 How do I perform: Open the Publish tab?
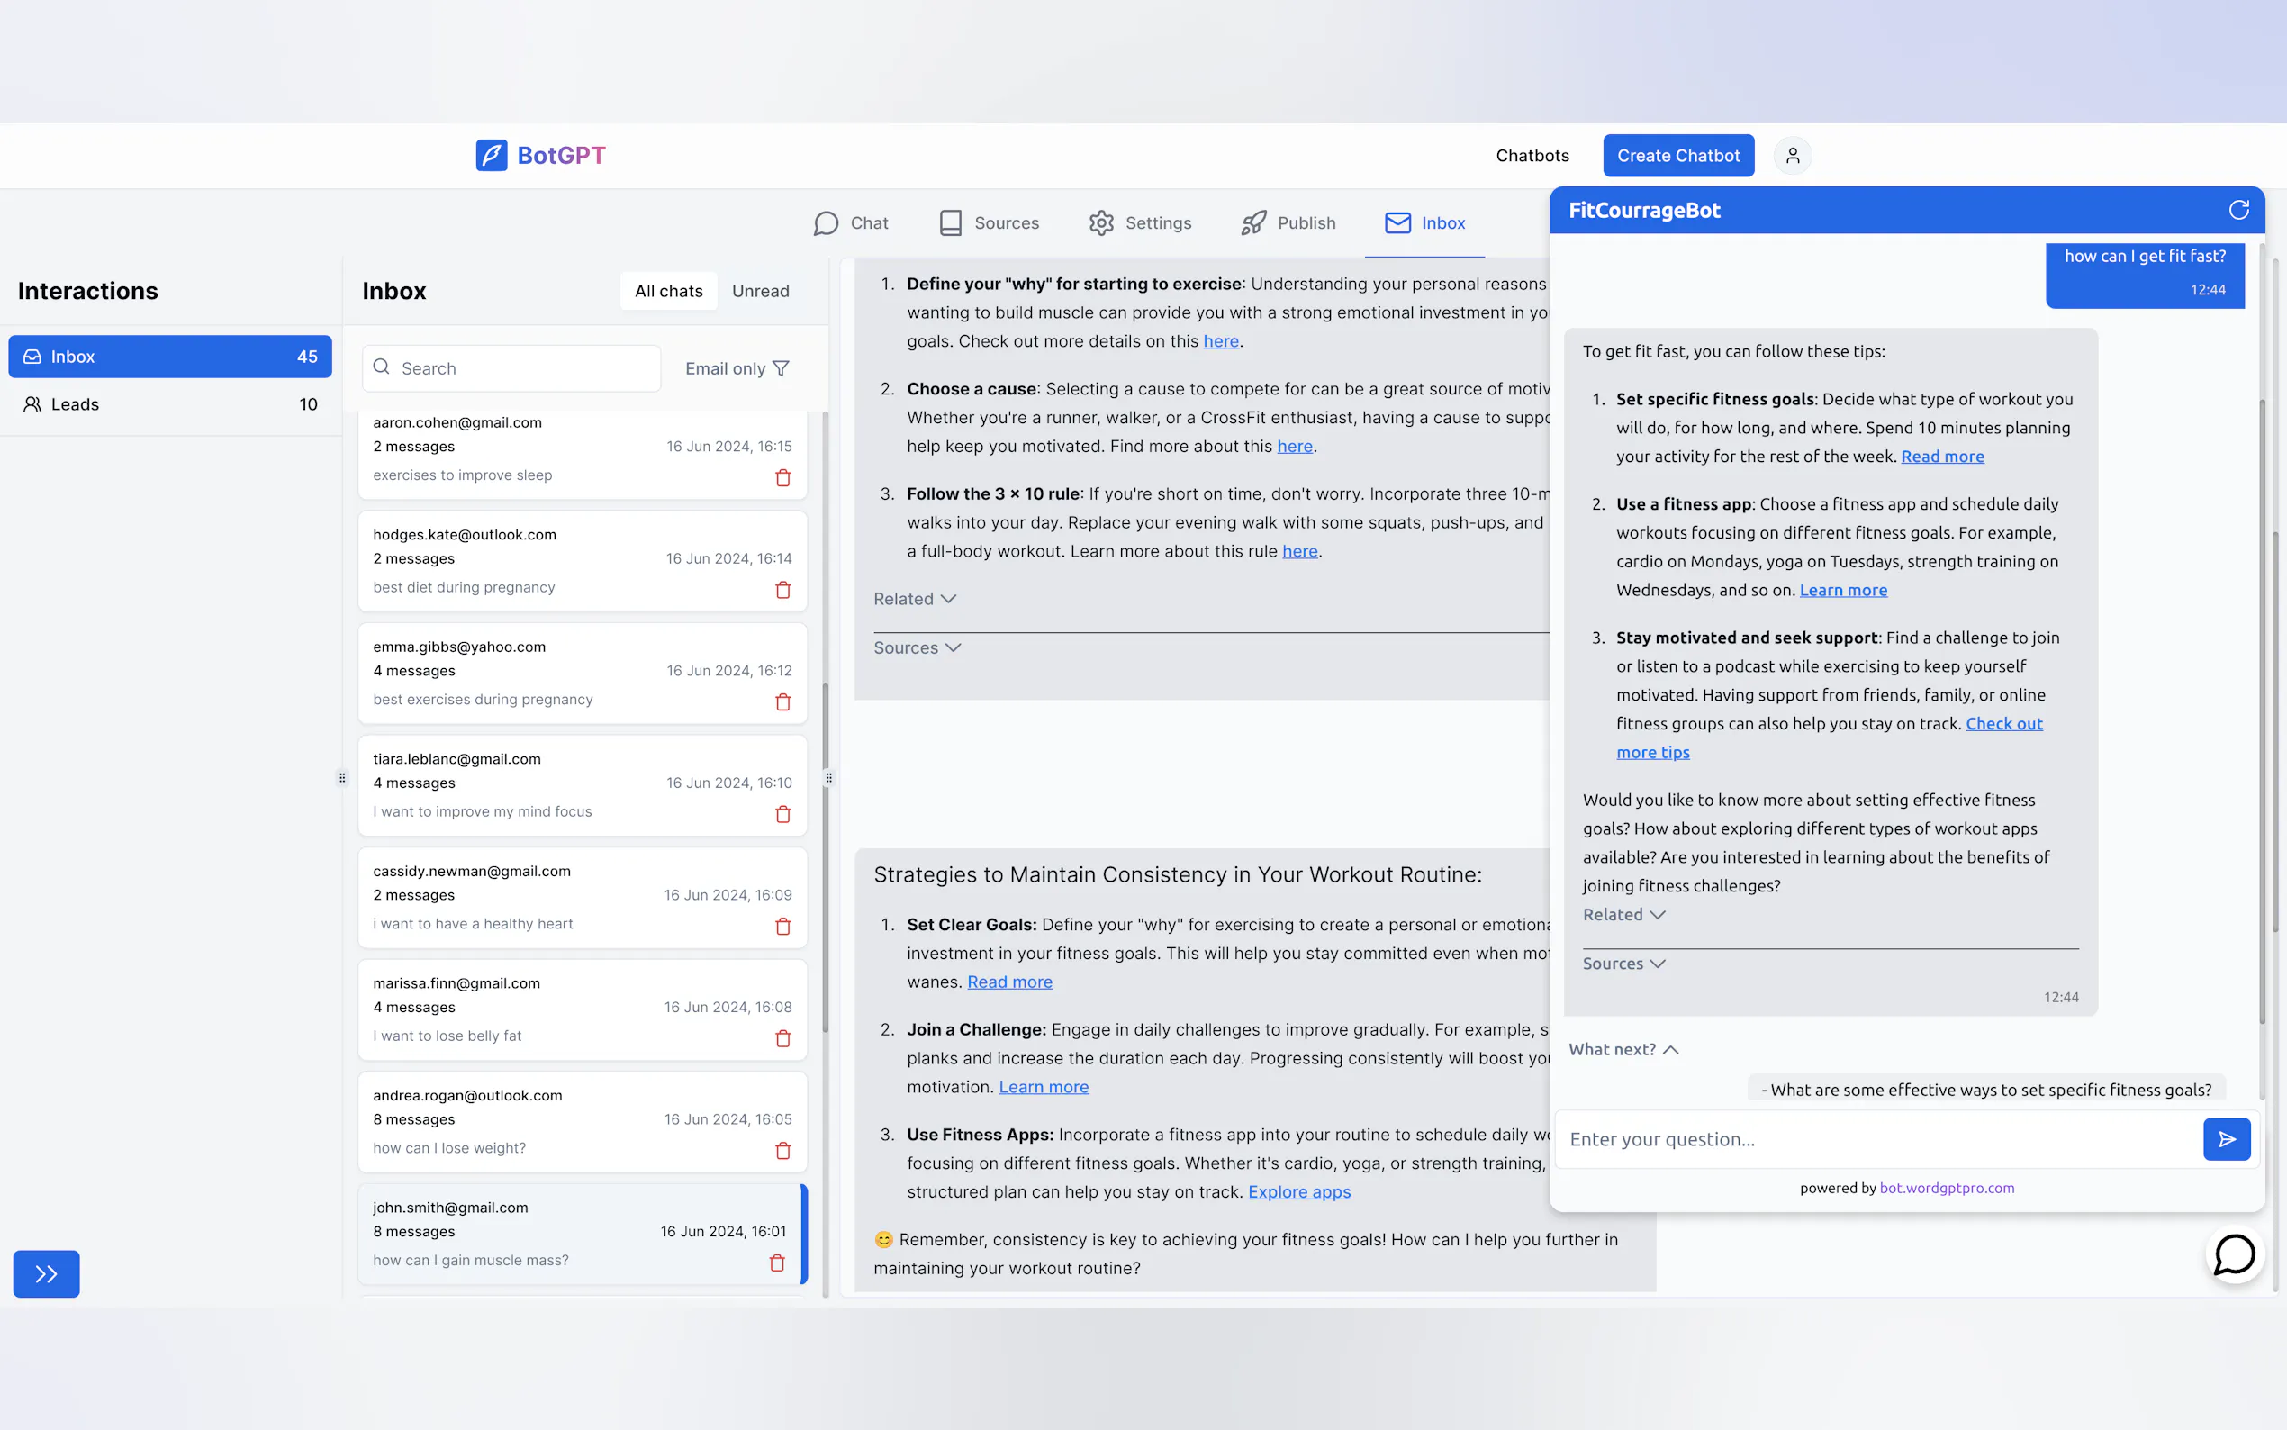click(x=1288, y=223)
